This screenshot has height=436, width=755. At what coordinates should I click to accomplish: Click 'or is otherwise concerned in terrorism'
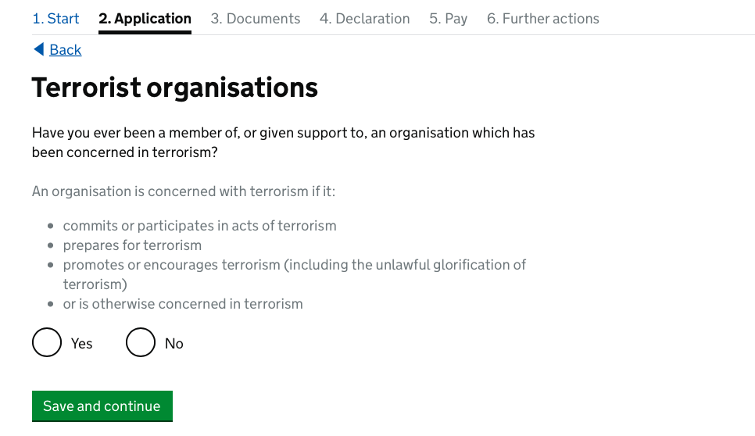182,304
